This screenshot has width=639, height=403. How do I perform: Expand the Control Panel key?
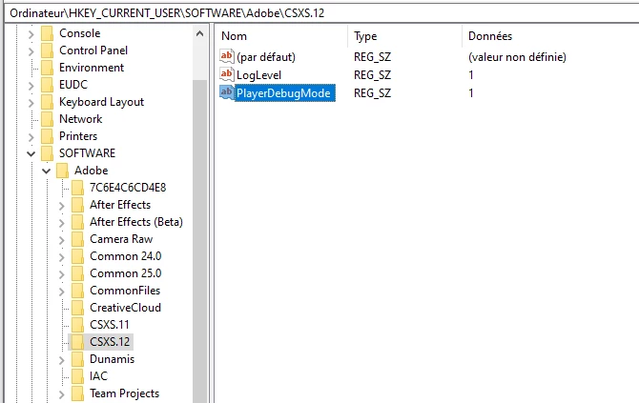click(31, 51)
